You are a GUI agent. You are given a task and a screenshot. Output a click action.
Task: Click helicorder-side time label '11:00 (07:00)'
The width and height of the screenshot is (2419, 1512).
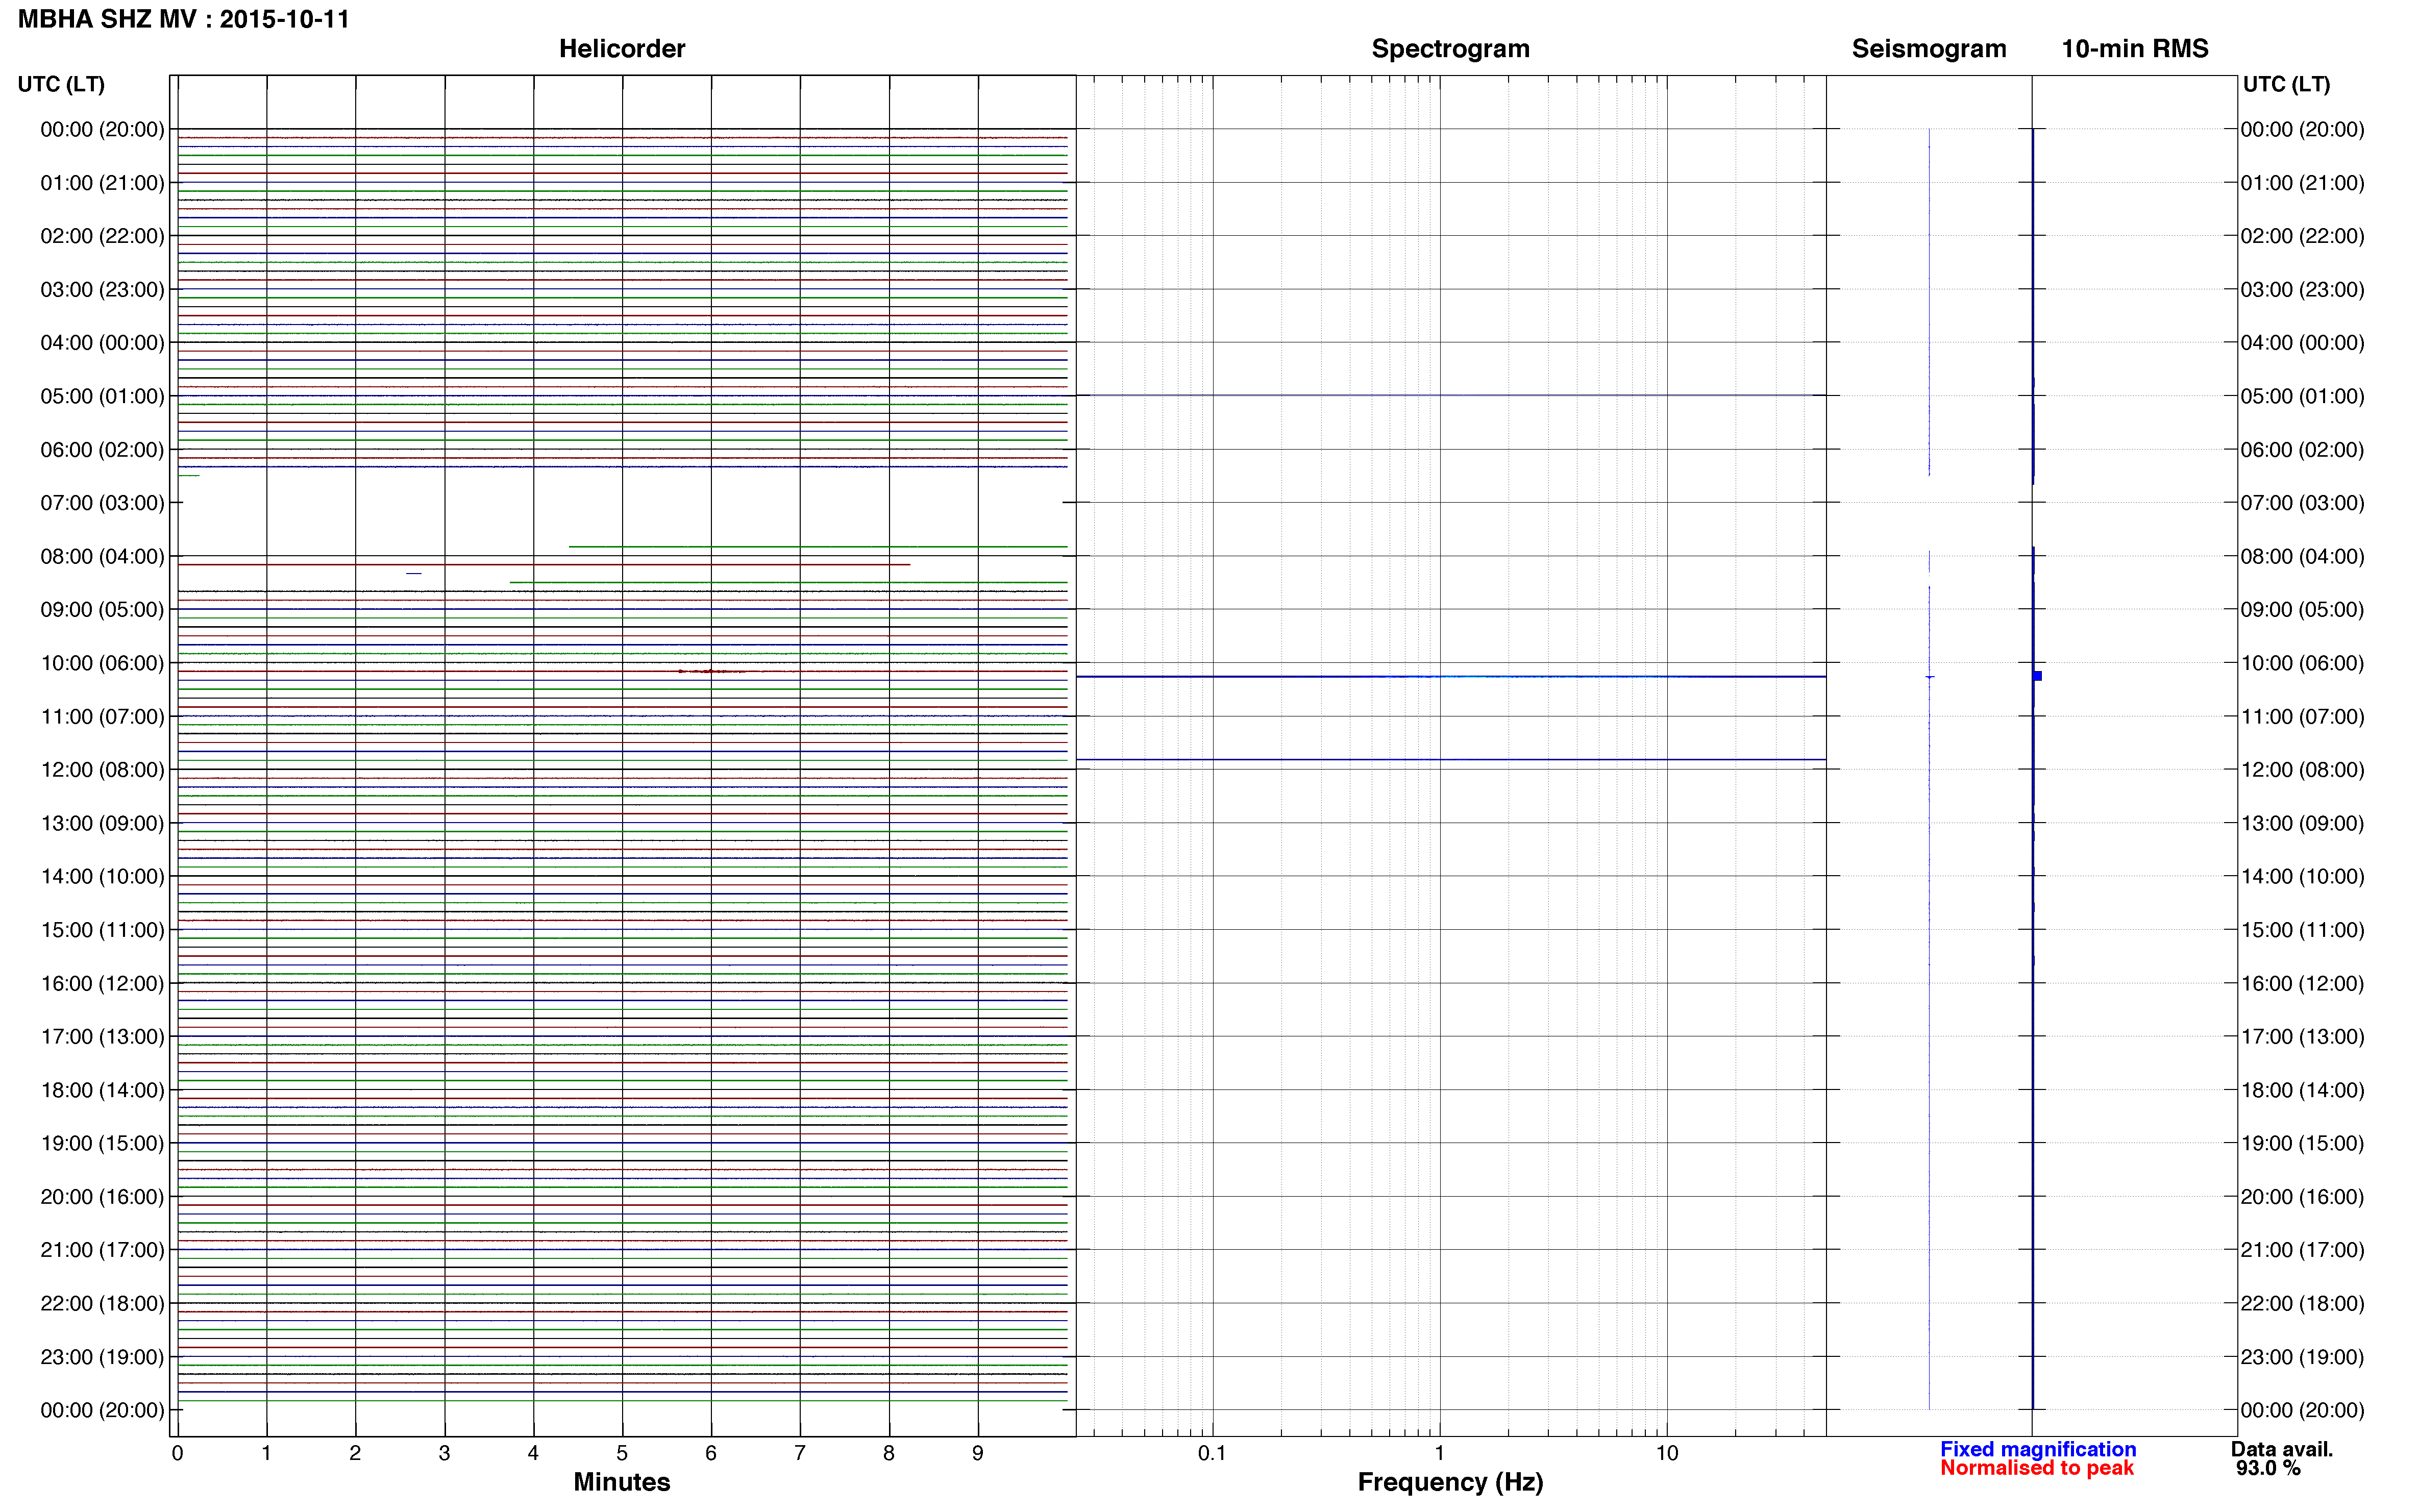coord(102,717)
